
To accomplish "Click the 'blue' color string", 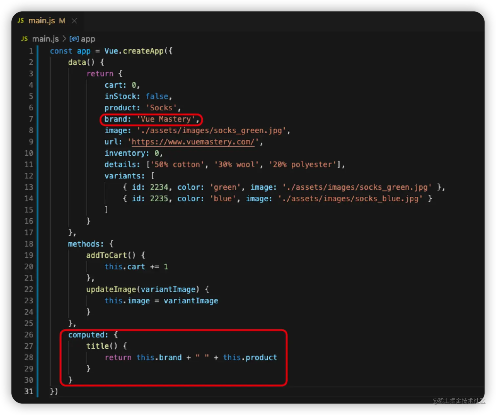I will click(x=223, y=198).
